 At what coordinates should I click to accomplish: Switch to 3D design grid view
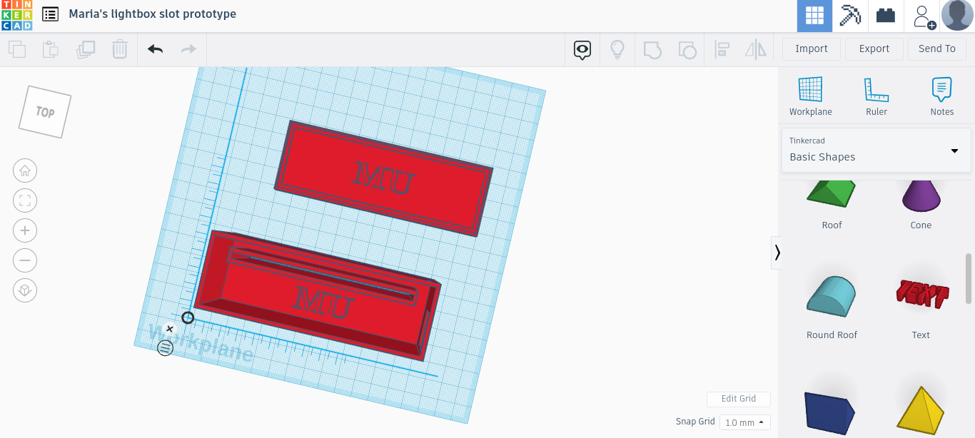coord(814,16)
